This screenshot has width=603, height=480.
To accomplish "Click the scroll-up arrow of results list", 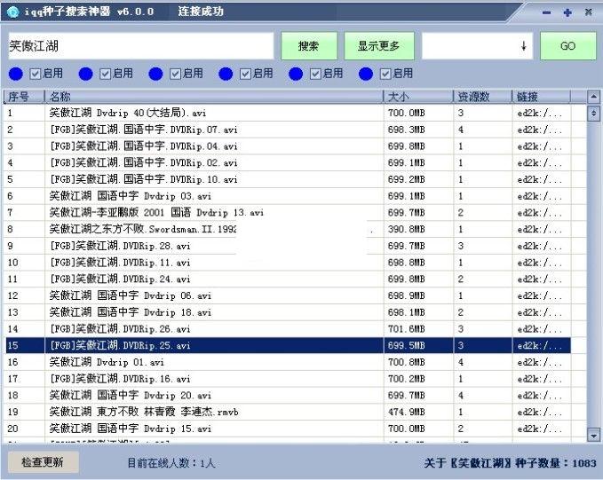I will (594, 96).
